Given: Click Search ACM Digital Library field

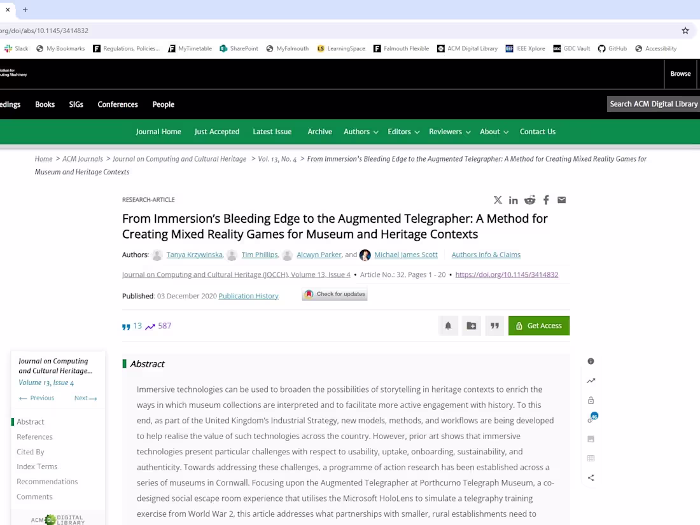Looking at the screenshot, I should click(x=654, y=104).
